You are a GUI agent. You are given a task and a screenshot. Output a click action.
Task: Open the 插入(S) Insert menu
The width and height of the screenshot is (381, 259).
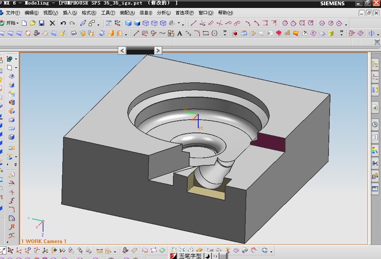coord(70,13)
